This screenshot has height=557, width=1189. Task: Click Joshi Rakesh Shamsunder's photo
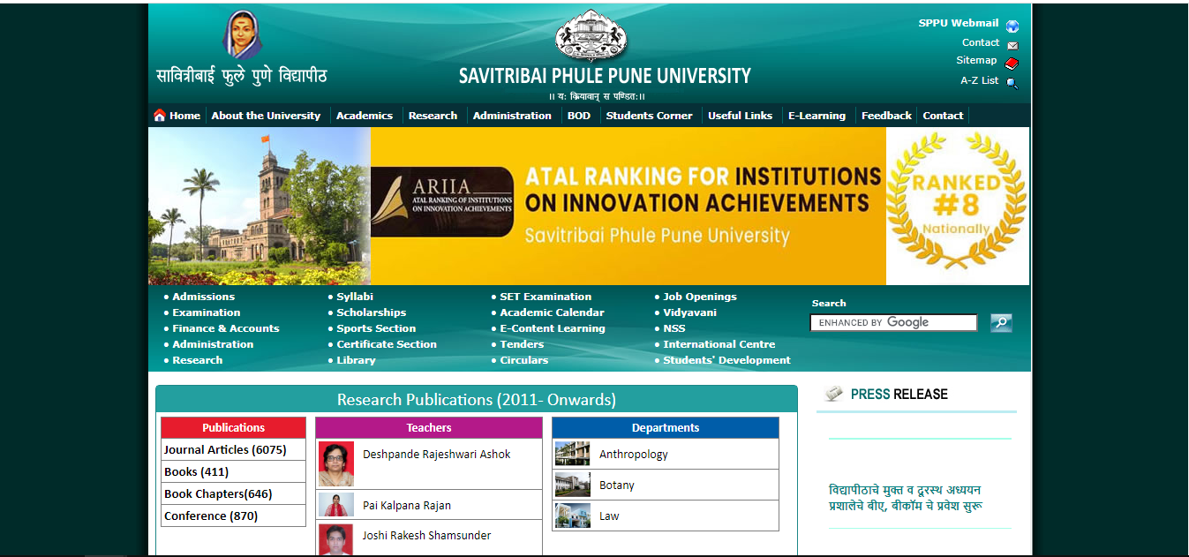pos(336,539)
